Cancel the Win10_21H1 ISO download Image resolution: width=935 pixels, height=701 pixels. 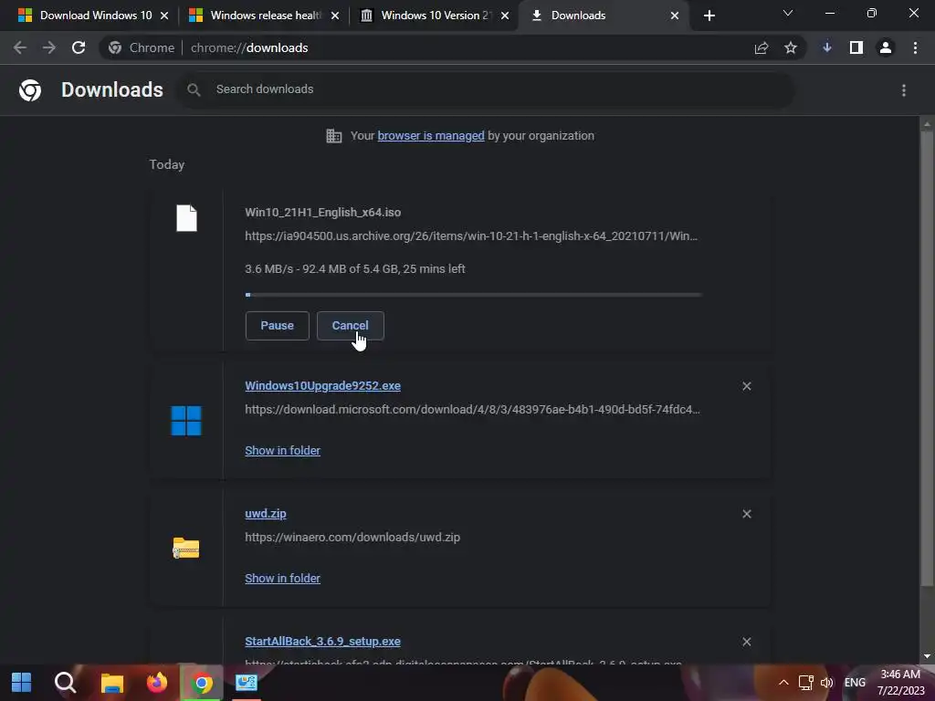350,326
